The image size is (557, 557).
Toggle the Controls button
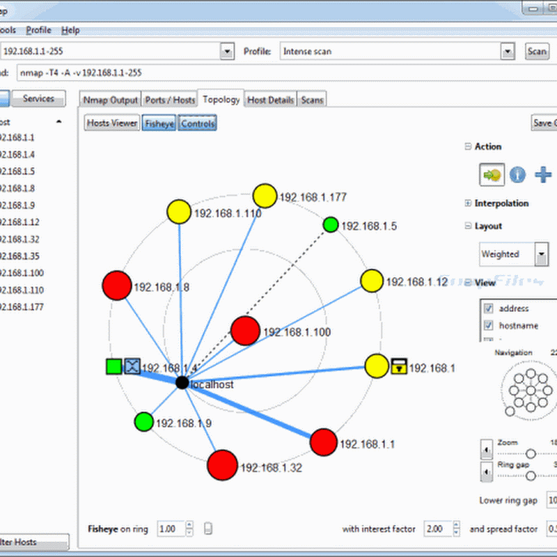pyautogui.click(x=198, y=123)
